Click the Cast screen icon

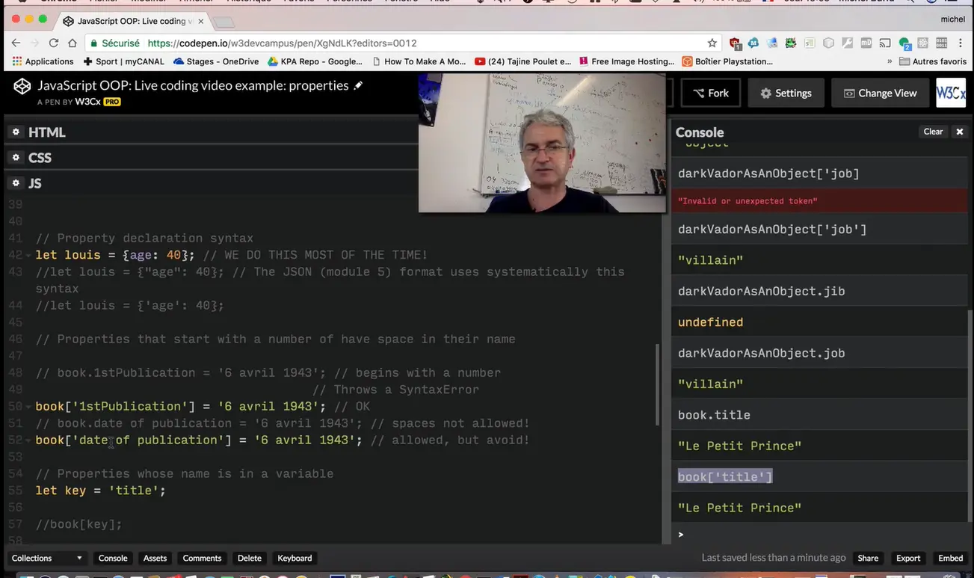(x=885, y=43)
